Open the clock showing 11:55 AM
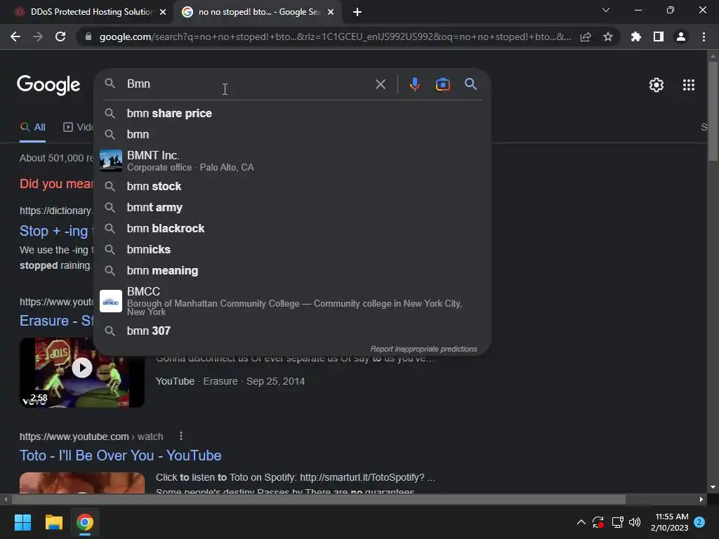 point(669,522)
